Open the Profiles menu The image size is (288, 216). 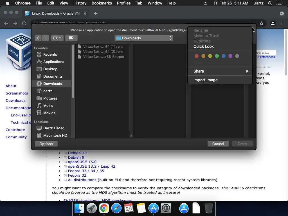124,3
